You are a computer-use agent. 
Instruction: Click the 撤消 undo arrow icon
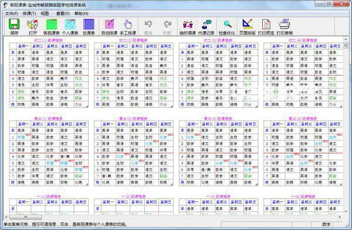[x=148, y=24]
